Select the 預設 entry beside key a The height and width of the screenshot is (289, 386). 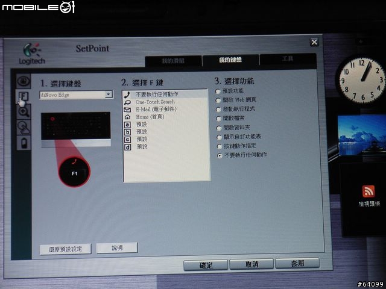tap(142, 125)
